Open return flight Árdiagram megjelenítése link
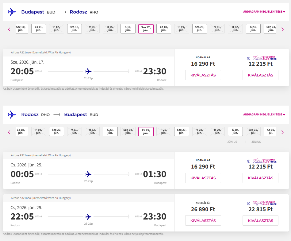The width and height of the screenshot is (291, 241). (x=264, y=115)
